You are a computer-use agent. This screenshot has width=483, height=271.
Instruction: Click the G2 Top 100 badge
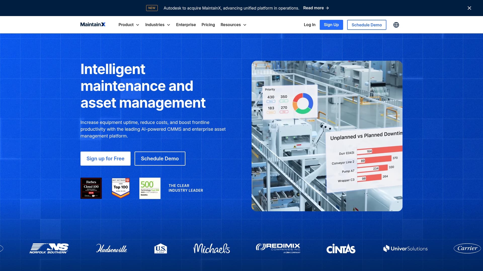coord(121,188)
